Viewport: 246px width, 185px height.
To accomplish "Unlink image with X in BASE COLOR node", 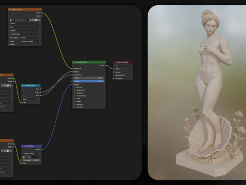I will point(39,20).
